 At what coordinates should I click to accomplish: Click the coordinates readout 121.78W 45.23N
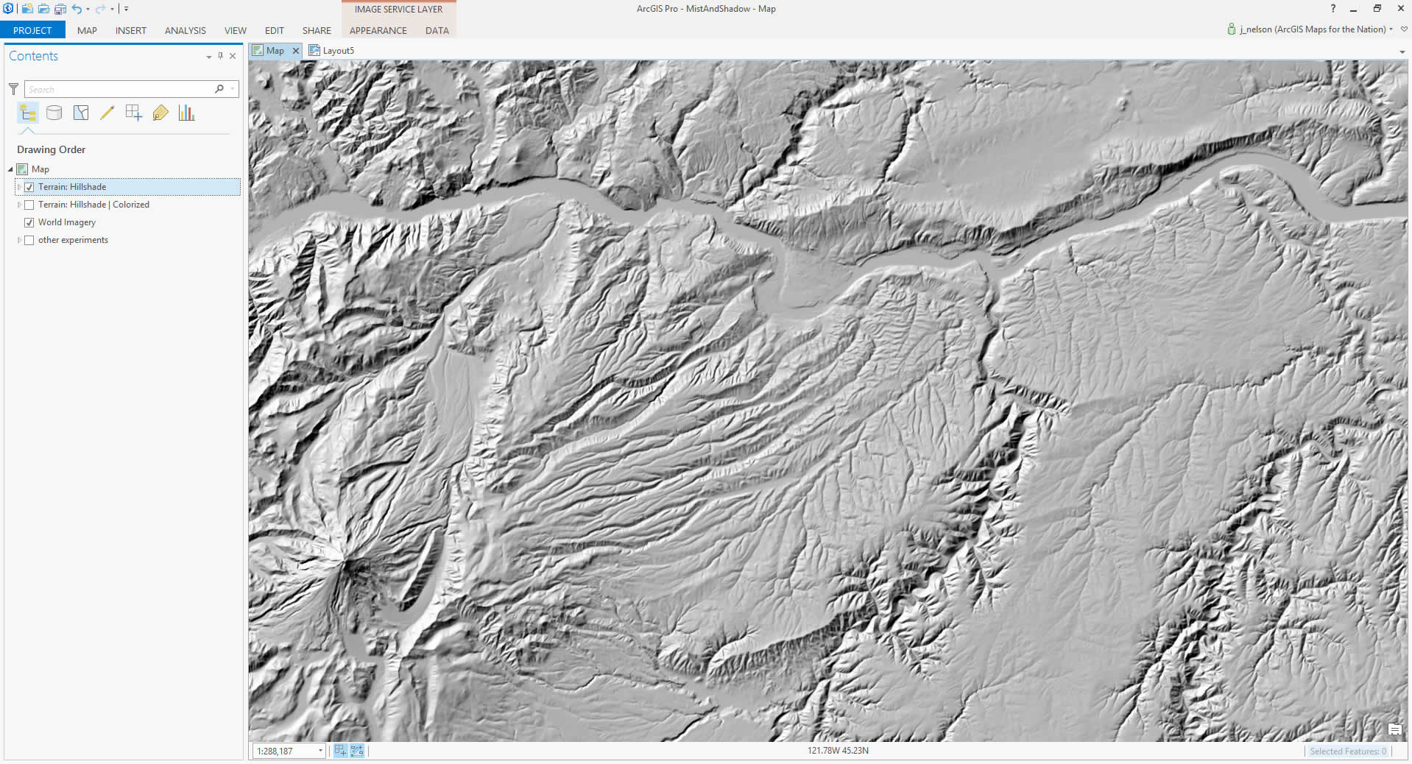coord(838,751)
